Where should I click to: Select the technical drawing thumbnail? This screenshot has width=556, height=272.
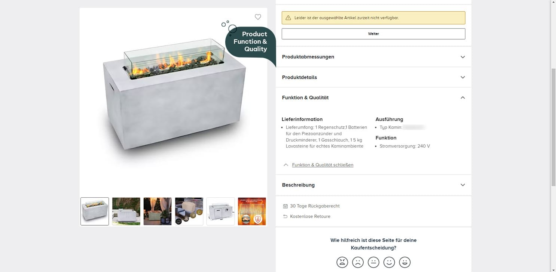(220, 211)
